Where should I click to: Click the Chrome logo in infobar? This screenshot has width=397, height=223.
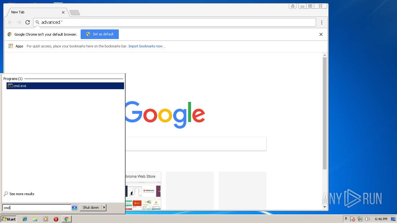10,34
